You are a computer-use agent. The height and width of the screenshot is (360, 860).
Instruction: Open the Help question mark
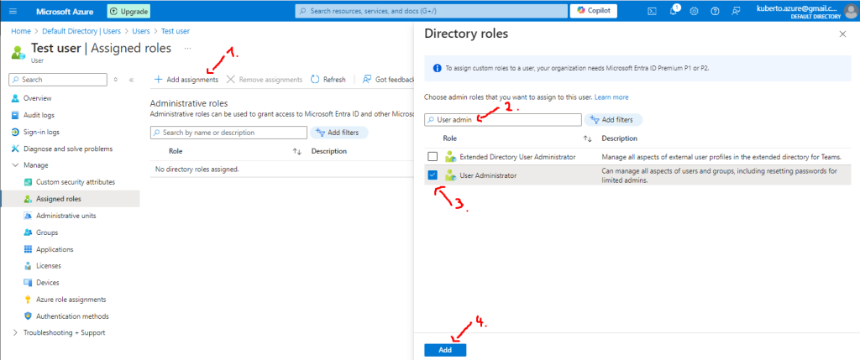[x=715, y=11]
